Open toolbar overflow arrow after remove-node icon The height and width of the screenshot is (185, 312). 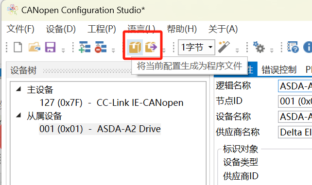[113, 50]
